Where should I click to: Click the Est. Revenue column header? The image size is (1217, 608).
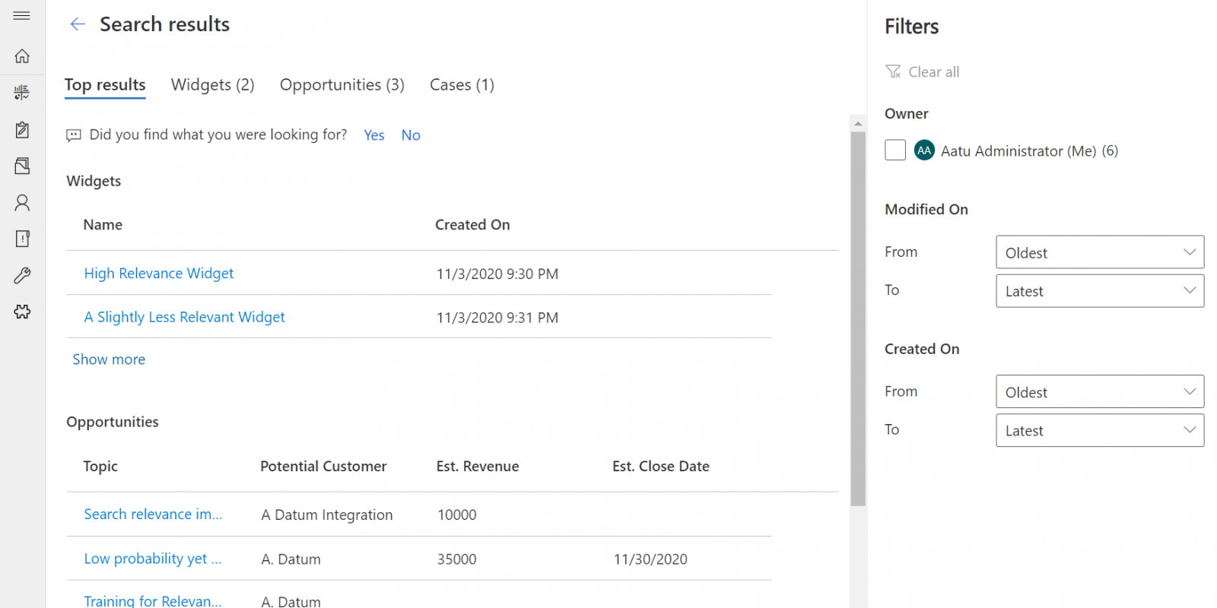click(x=478, y=467)
